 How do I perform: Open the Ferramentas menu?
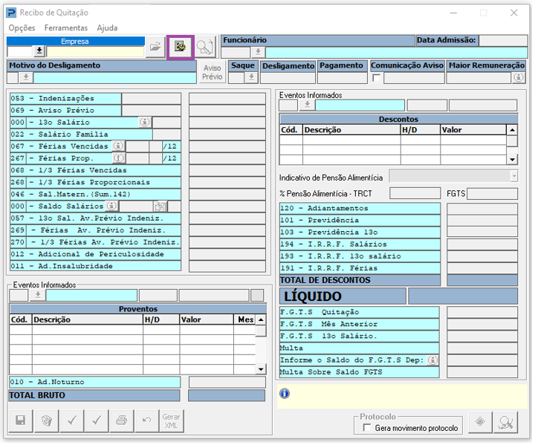point(65,27)
